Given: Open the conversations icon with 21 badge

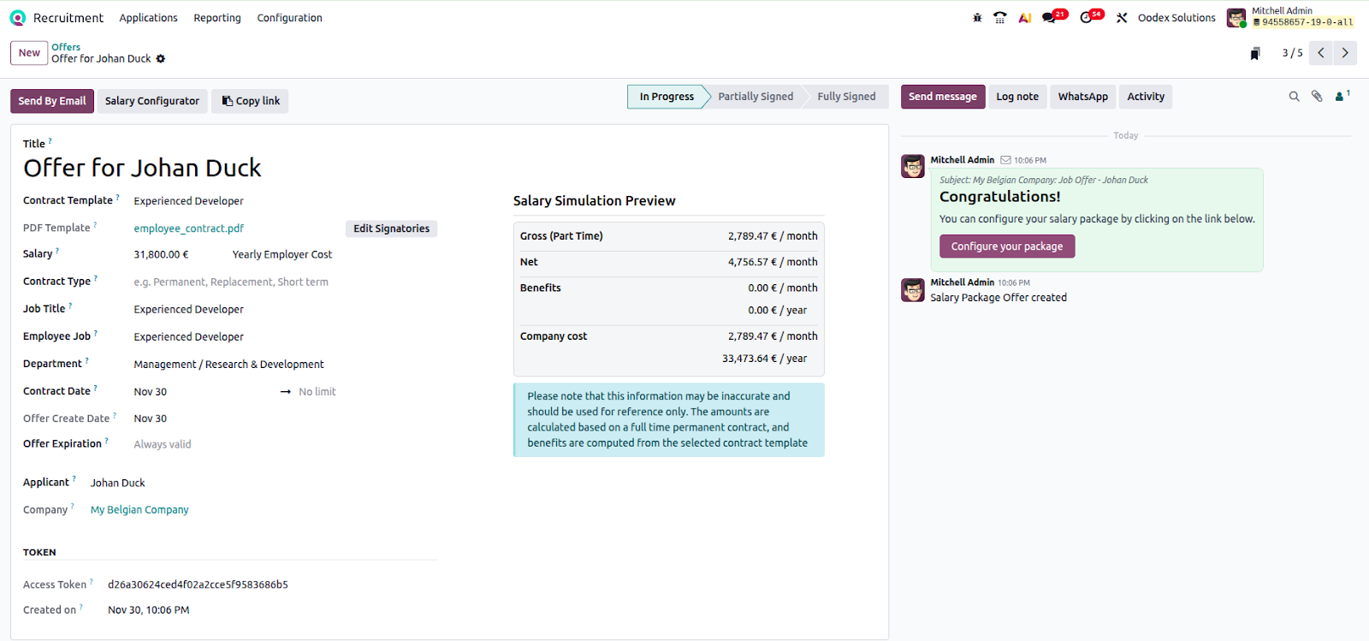Looking at the screenshot, I should (x=1049, y=18).
